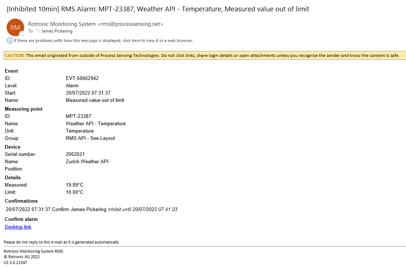Image resolution: width=406 pixels, height=268 pixels.
Task: Follow the Desktop link to confirm the alarm
Action: click(18, 227)
